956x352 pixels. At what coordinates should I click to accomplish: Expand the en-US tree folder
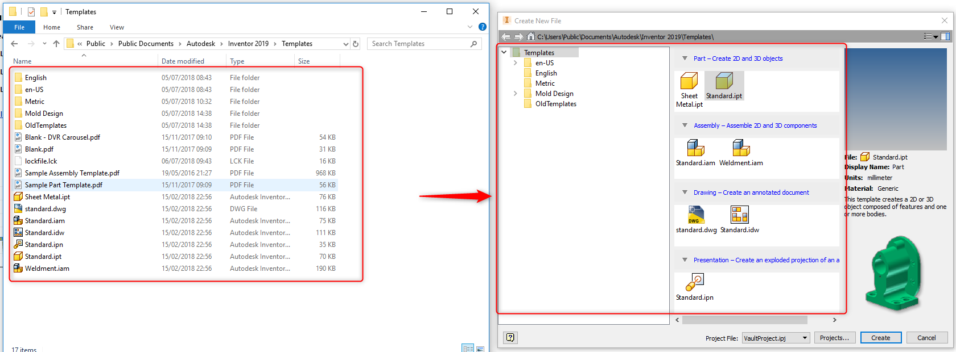(x=516, y=63)
